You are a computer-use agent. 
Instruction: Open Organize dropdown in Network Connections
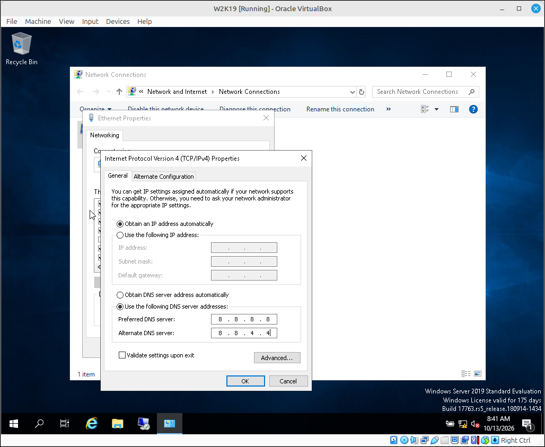95,109
